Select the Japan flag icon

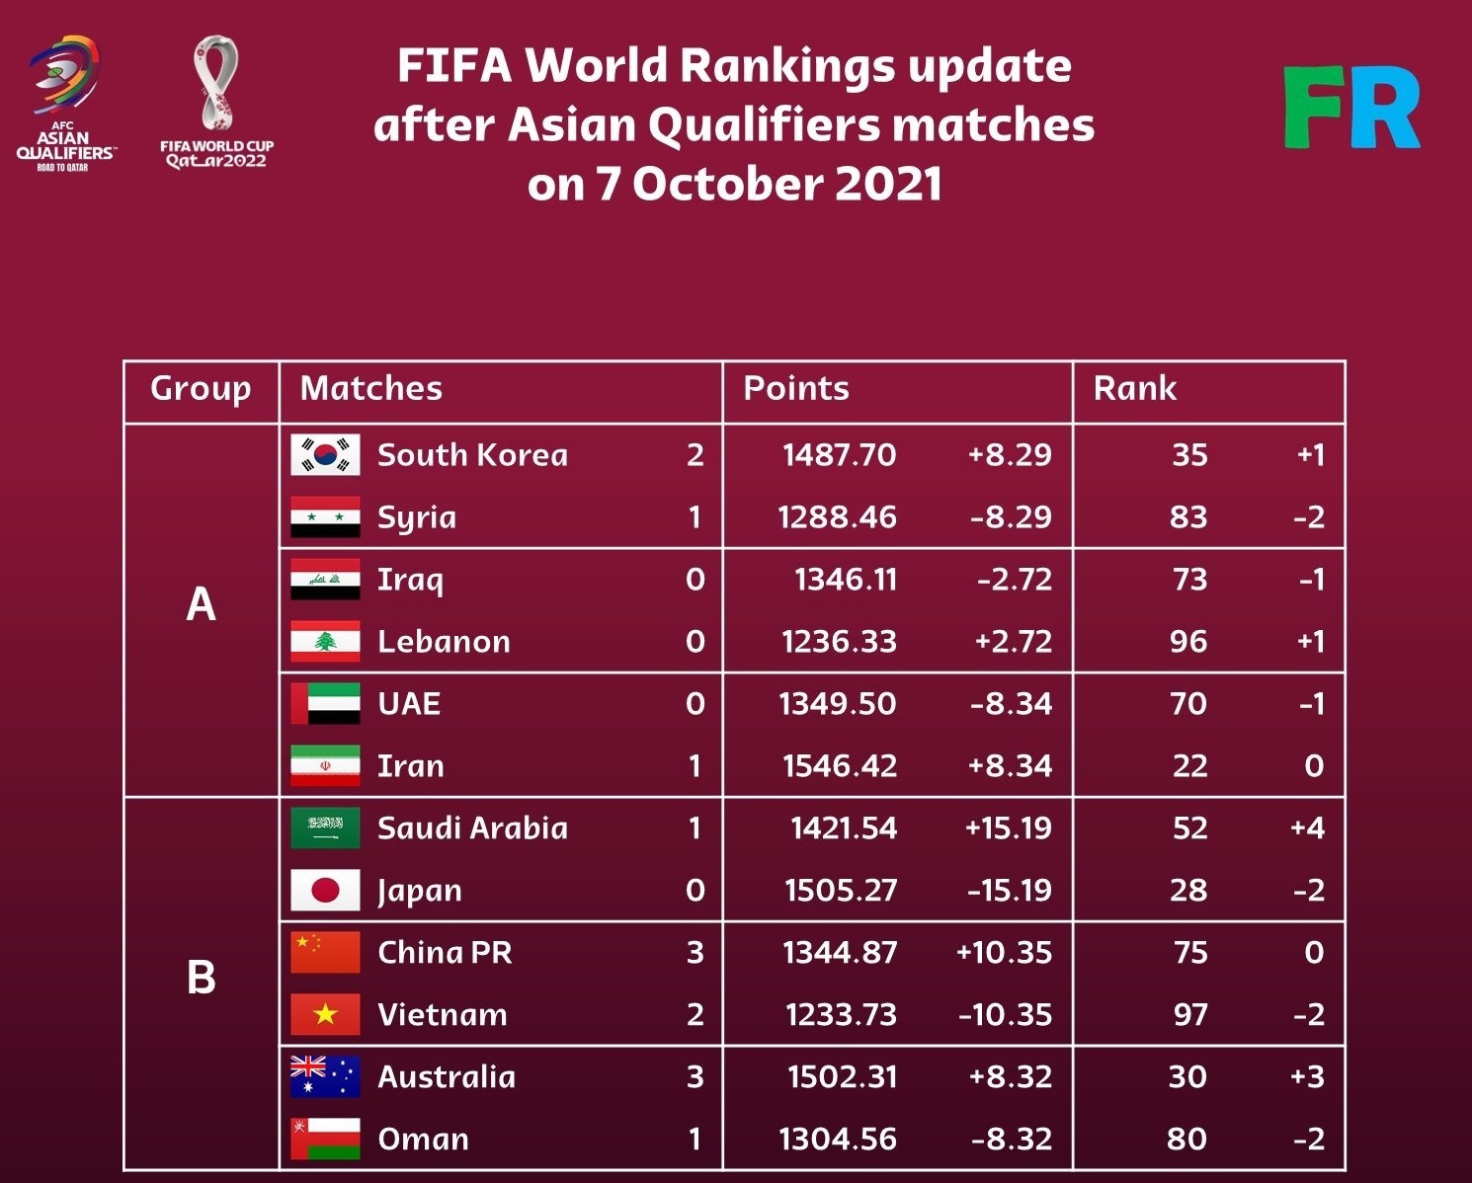pos(325,891)
